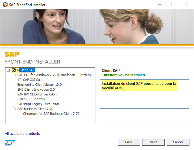The width and height of the screenshot is (194, 150).
Task: Click the orange SAP heading logo
Action: (x=12, y=54)
